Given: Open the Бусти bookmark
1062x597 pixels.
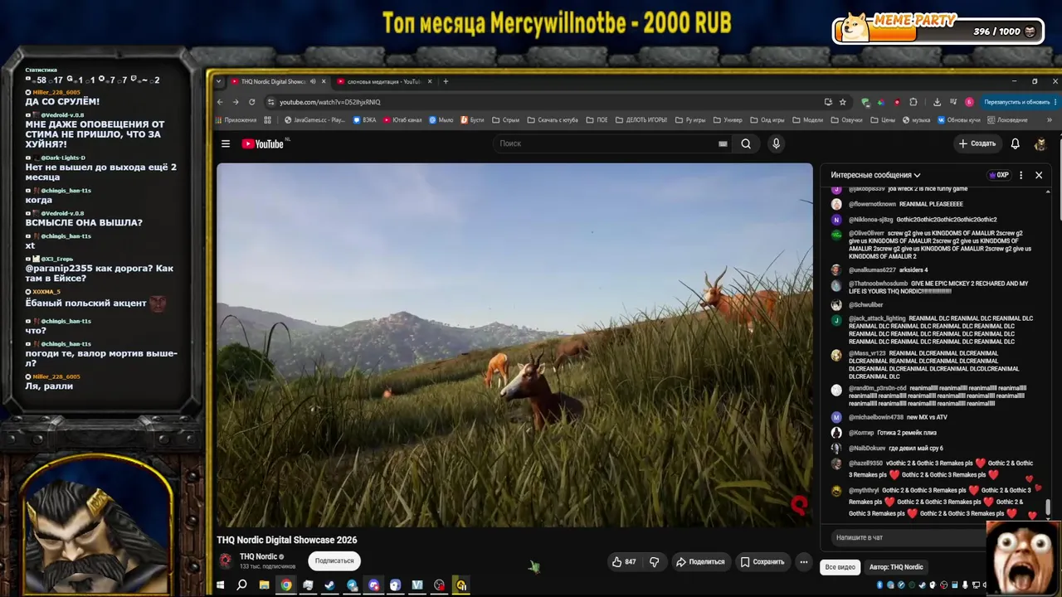Looking at the screenshot, I should pos(472,120).
